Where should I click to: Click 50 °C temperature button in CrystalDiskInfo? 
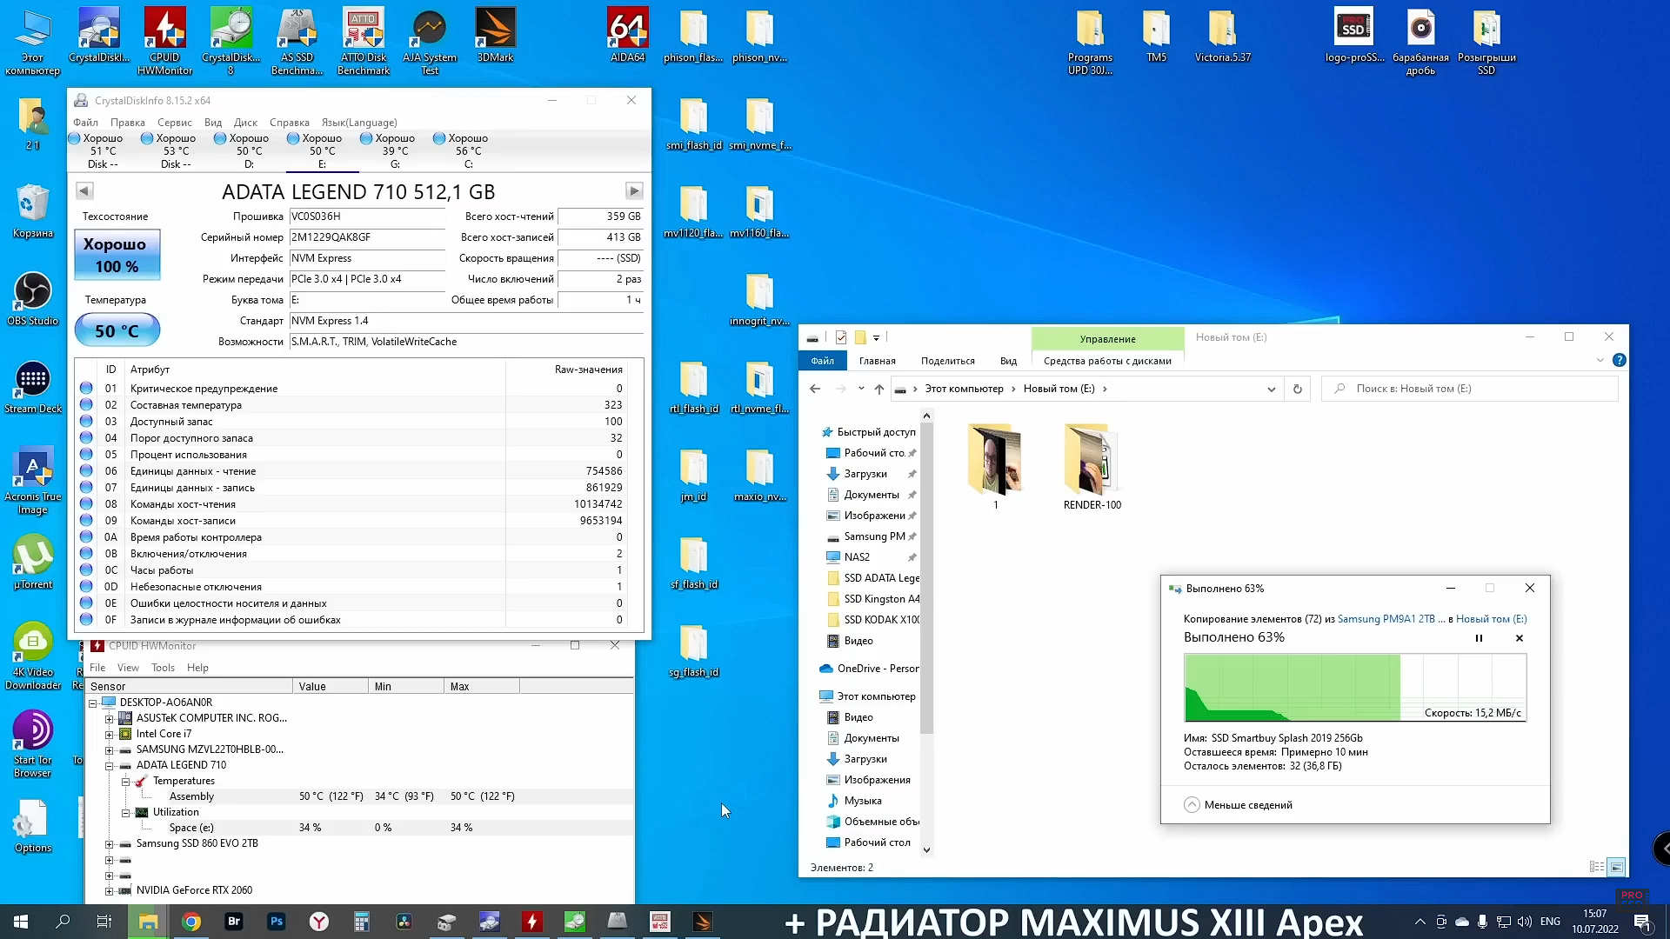pos(117,330)
